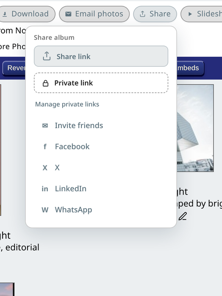
Task: Click the upload icon in Share link
Action: pos(47,56)
